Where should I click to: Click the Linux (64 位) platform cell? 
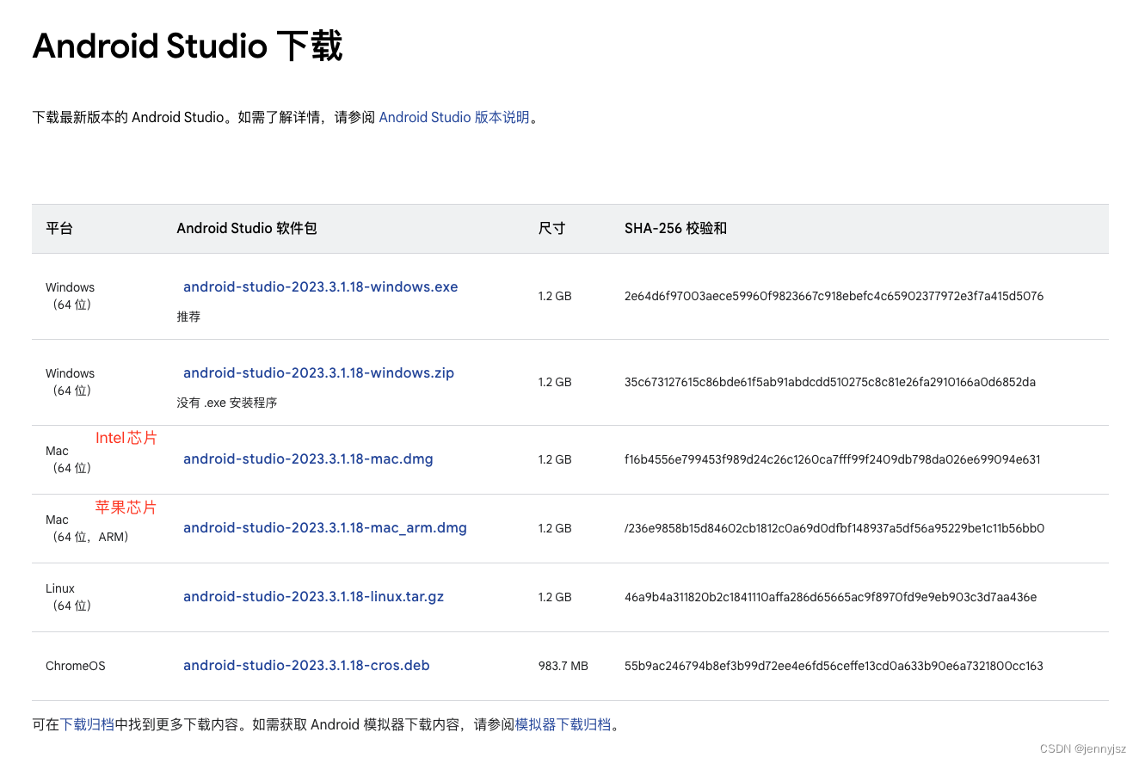tap(69, 597)
